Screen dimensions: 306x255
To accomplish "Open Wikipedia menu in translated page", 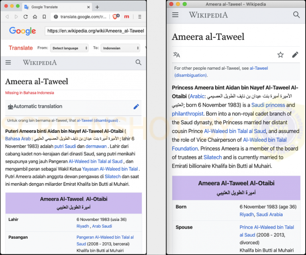I will coord(8,63).
